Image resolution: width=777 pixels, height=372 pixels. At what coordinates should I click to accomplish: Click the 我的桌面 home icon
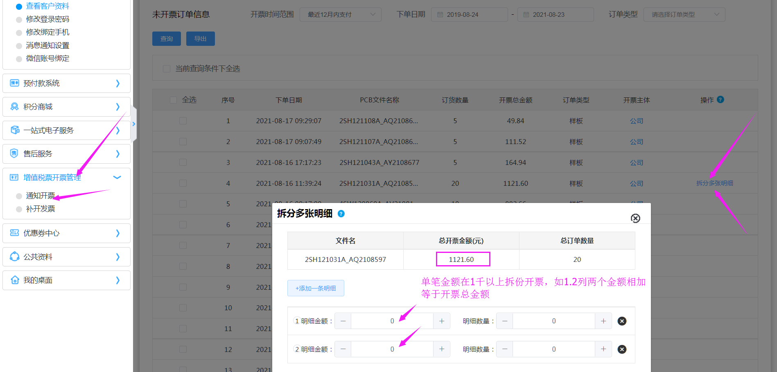(15, 280)
